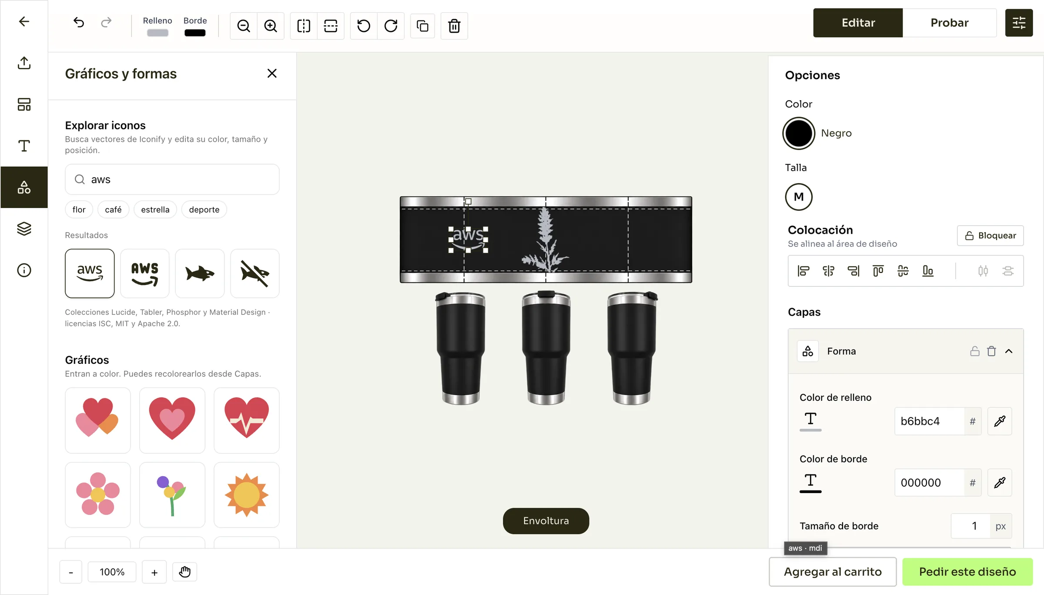Open the Borde color swatch

195,33
